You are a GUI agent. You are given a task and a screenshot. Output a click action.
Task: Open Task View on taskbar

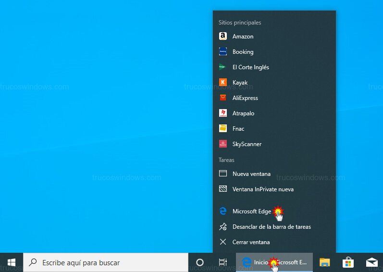point(223,262)
